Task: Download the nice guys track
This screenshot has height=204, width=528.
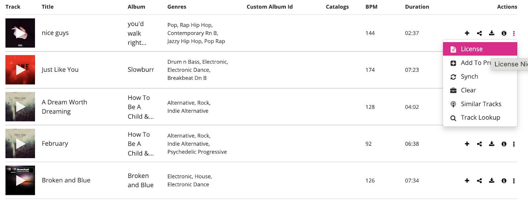Action: click(492, 33)
